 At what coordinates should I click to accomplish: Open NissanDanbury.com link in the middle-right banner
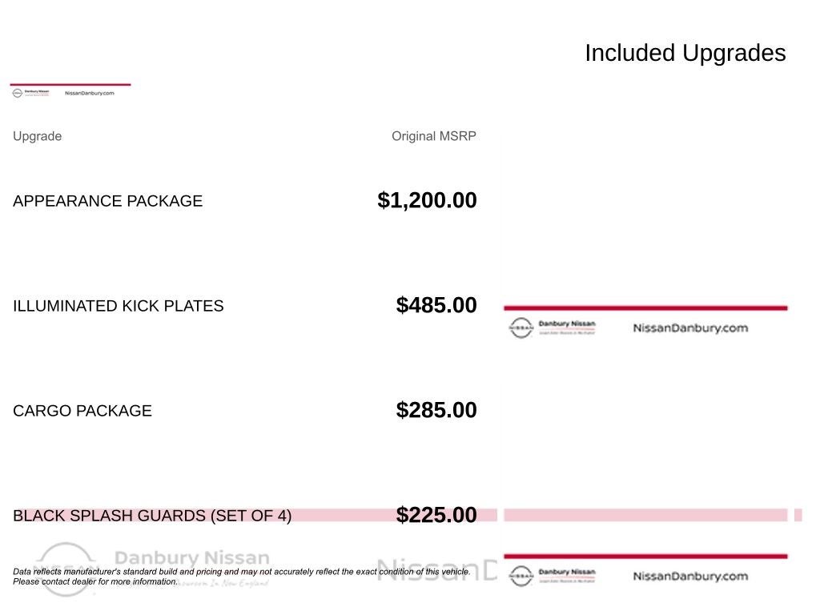[x=690, y=328]
